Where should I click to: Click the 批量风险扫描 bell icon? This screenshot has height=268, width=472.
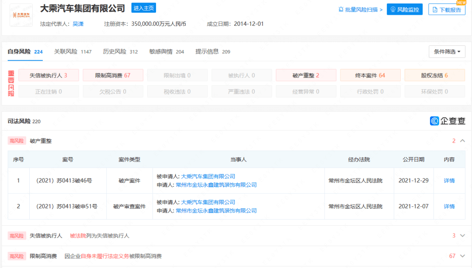[x=341, y=9]
